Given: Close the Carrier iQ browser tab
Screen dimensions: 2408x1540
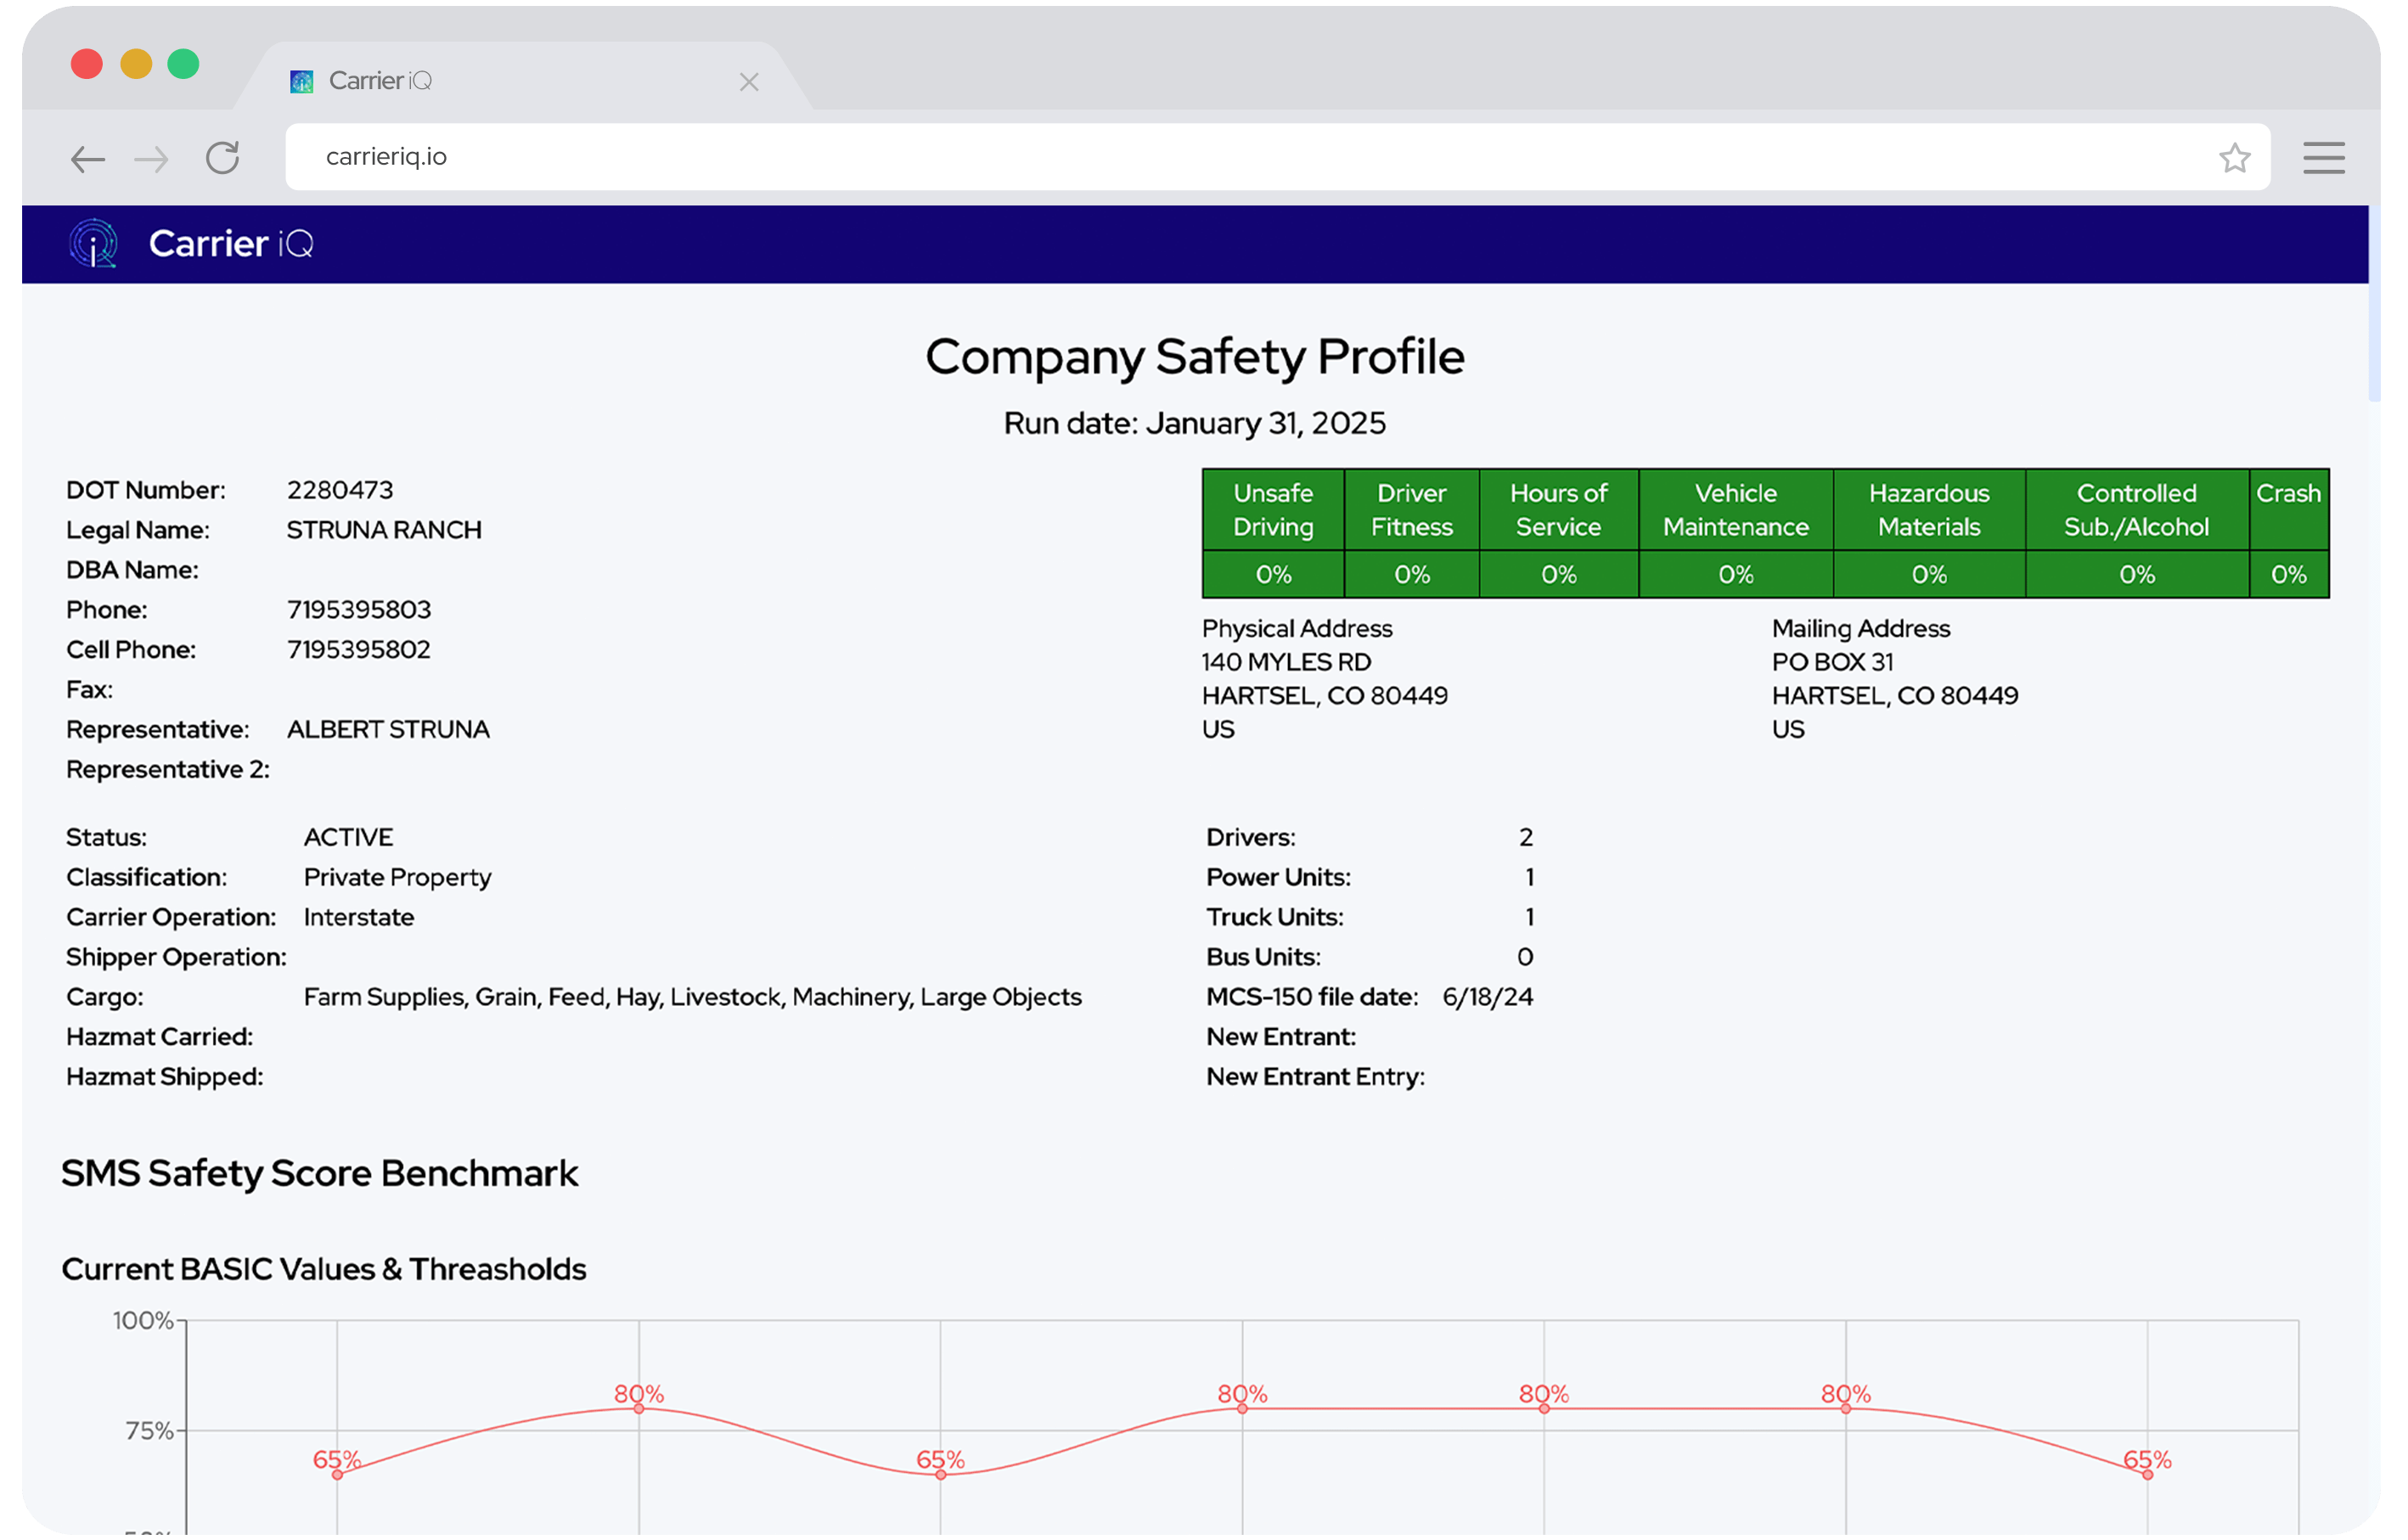Looking at the screenshot, I should click(x=748, y=82).
